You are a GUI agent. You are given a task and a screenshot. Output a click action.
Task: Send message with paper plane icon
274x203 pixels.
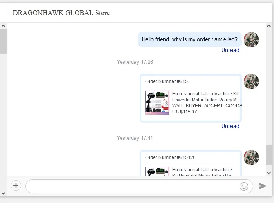[x=262, y=186]
